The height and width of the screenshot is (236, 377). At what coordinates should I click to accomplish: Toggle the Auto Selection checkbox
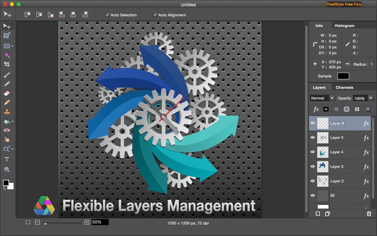tap(107, 15)
